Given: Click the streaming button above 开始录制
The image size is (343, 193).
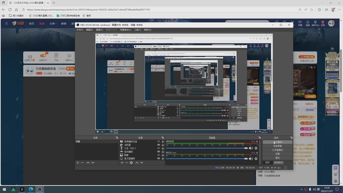Looking at the screenshot, I should (x=277, y=142).
